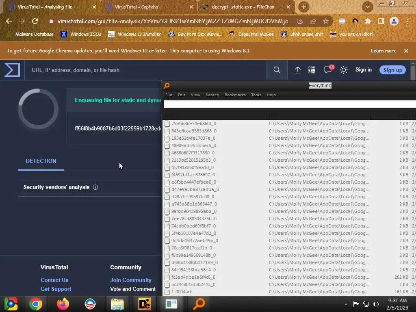
Task: Open the Windows ISOs bookmark
Action: (81, 34)
